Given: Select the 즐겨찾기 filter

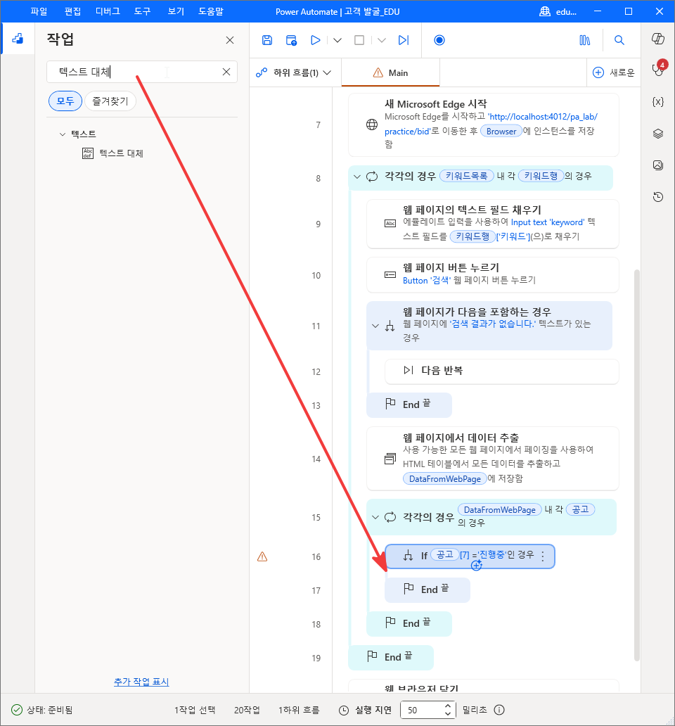Looking at the screenshot, I should pos(110,101).
